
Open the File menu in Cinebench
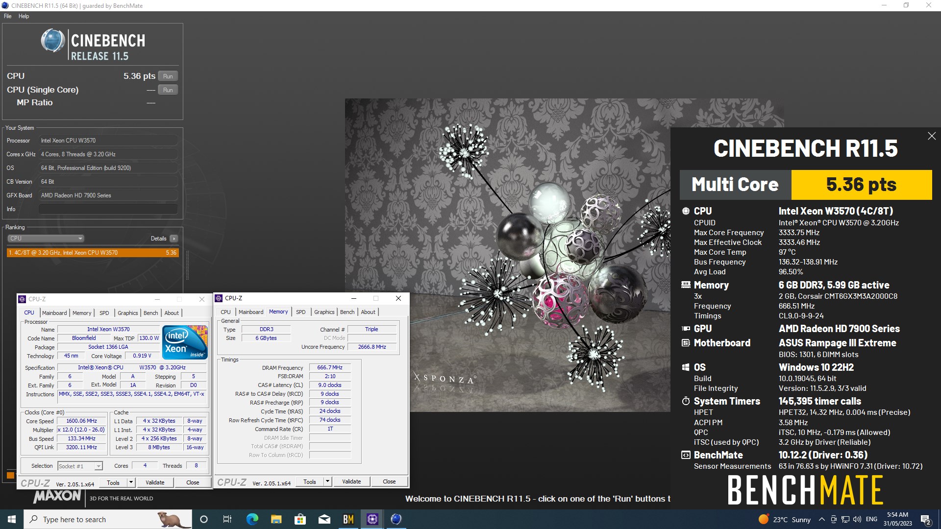(8, 16)
